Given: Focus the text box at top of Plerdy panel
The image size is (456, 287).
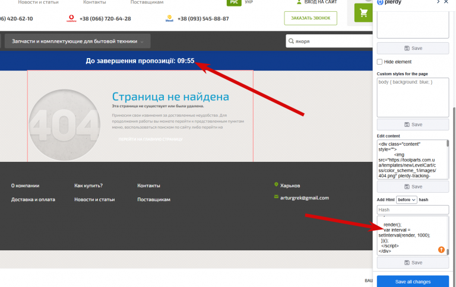Looking at the screenshot, I should (x=413, y=25).
